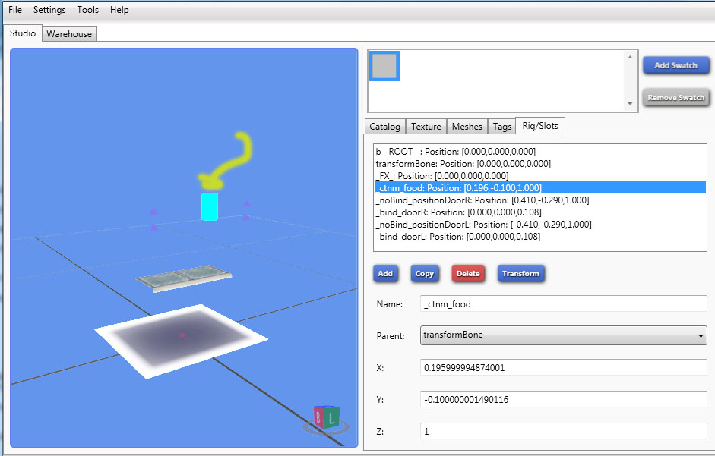Select the b__ROOT__ bone row

pyautogui.click(x=540, y=151)
